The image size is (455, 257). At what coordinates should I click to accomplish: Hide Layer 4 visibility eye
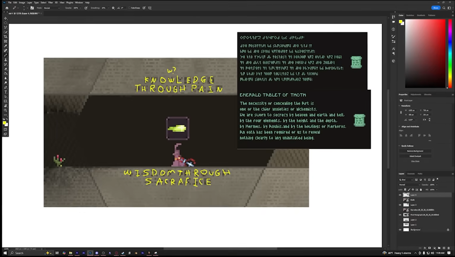(x=400, y=195)
